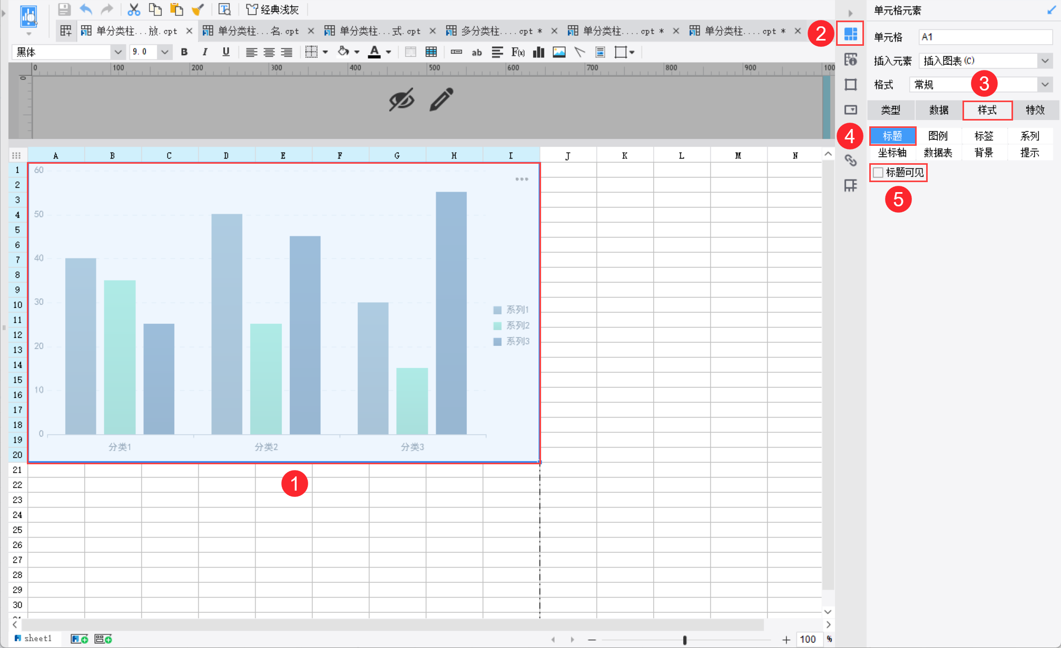Click the cut scissors icon

(134, 9)
